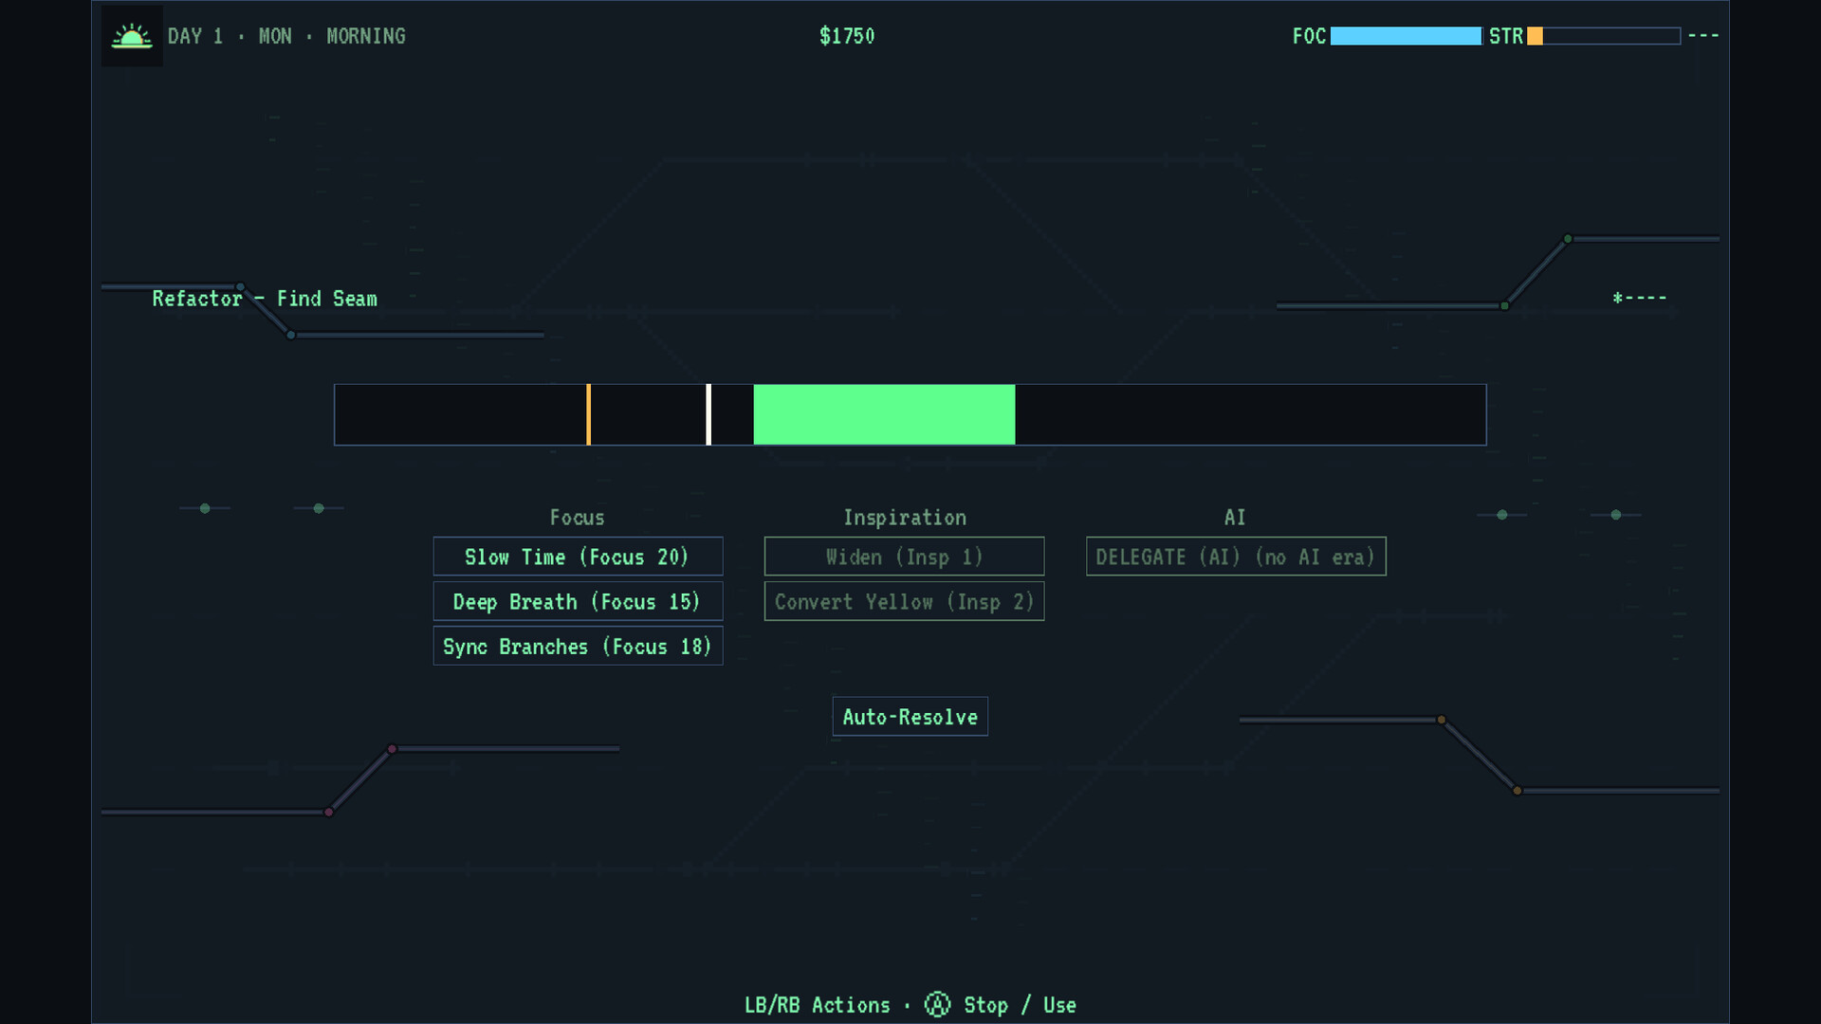Click 'LB/RB Actions' hint text
This screenshot has height=1024, width=1821.
coord(818,1005)
